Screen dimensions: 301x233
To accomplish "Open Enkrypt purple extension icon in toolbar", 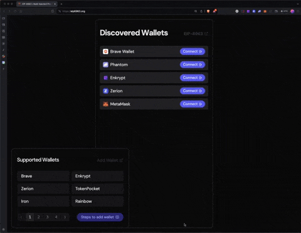I will click(248, 11).
